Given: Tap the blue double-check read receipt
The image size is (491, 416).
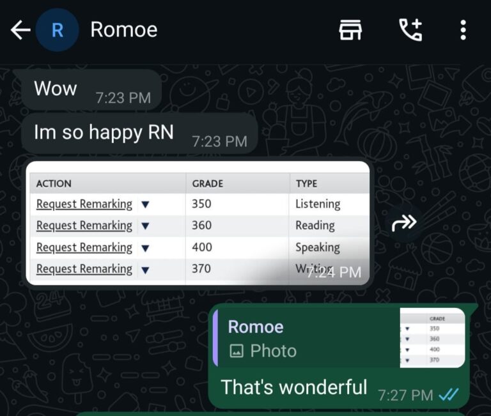Looking at the screenshot, I should coord(449,395).
